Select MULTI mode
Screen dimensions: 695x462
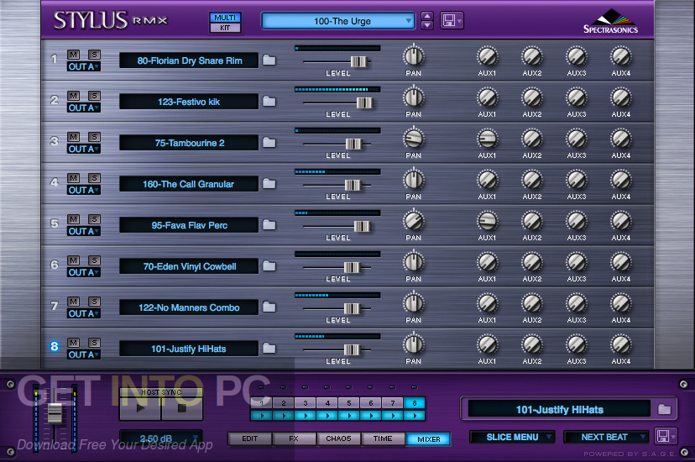click(x=225, y=18)
